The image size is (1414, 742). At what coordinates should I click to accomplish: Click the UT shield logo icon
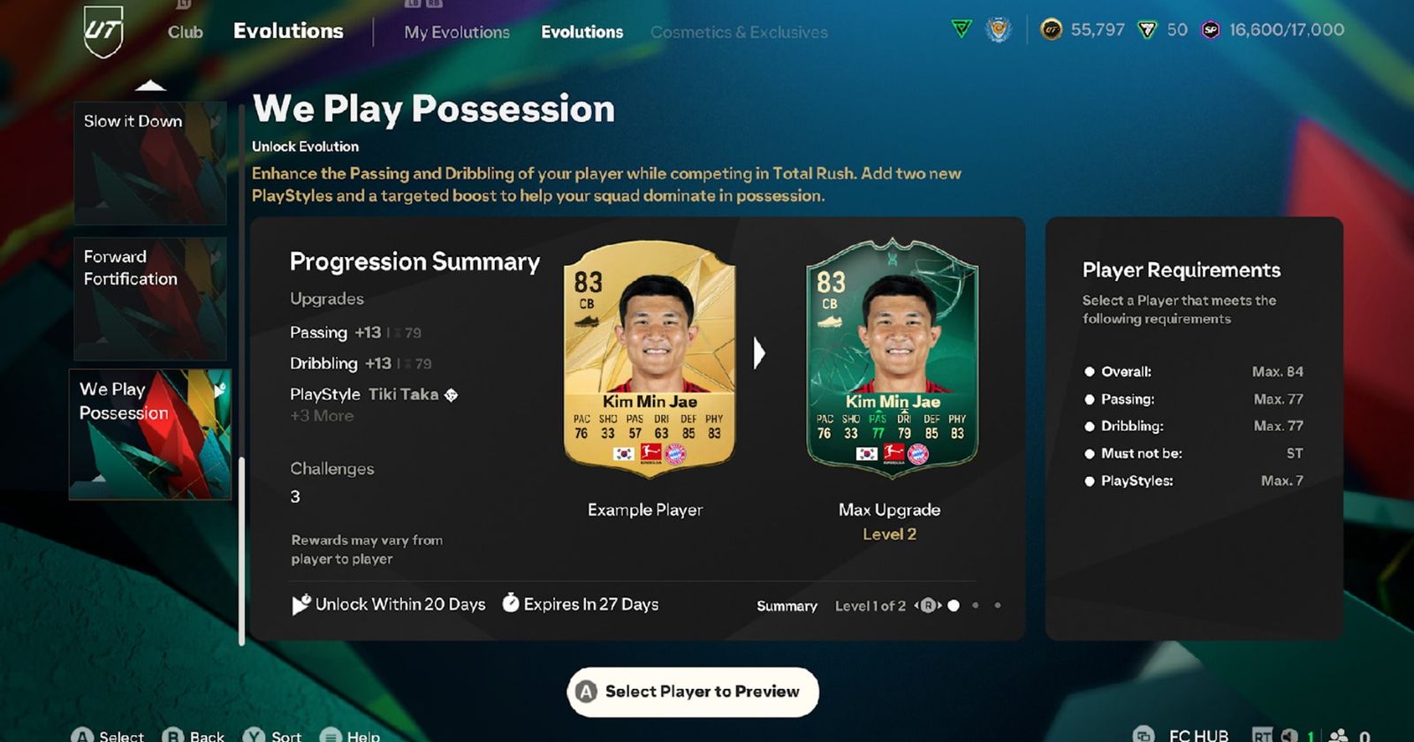tap(103, 32)
